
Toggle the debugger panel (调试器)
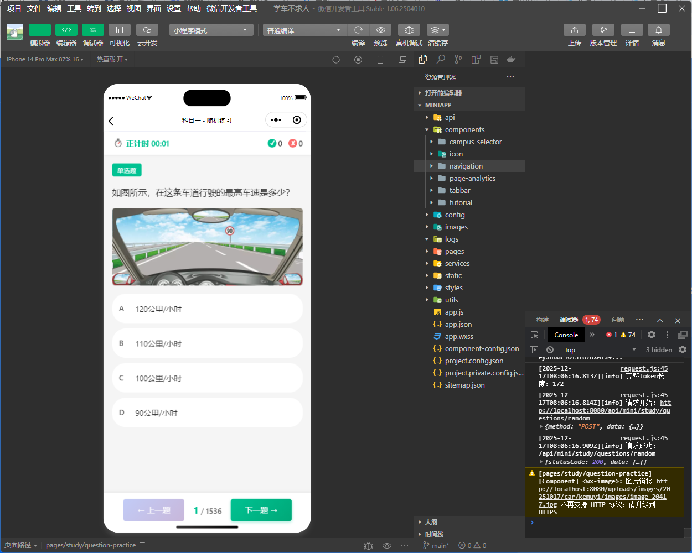coord(92,30)
